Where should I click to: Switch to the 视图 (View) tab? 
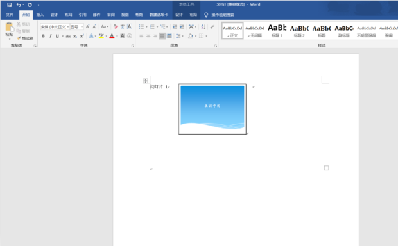pos(125,15)
